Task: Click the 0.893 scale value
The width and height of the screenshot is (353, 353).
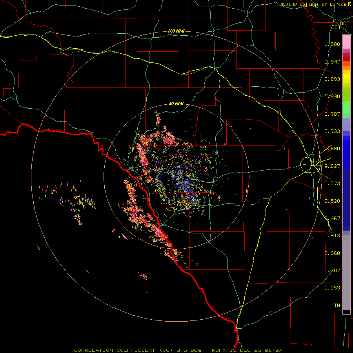Action: [x=332, y=79]
